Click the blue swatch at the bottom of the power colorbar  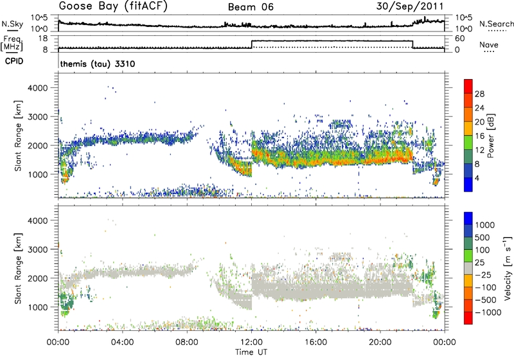pyautogui.click(x=468, y=184)
